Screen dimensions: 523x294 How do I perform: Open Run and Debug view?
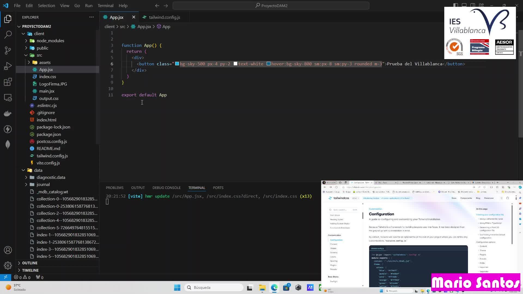pos(8,66)
